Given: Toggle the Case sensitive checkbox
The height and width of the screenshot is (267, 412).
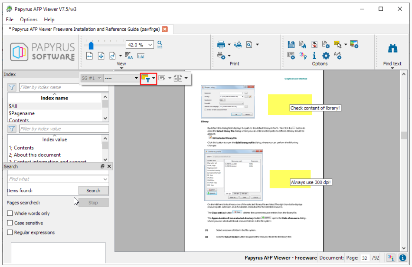Looking at the screenshot, I should click(10, 223).
